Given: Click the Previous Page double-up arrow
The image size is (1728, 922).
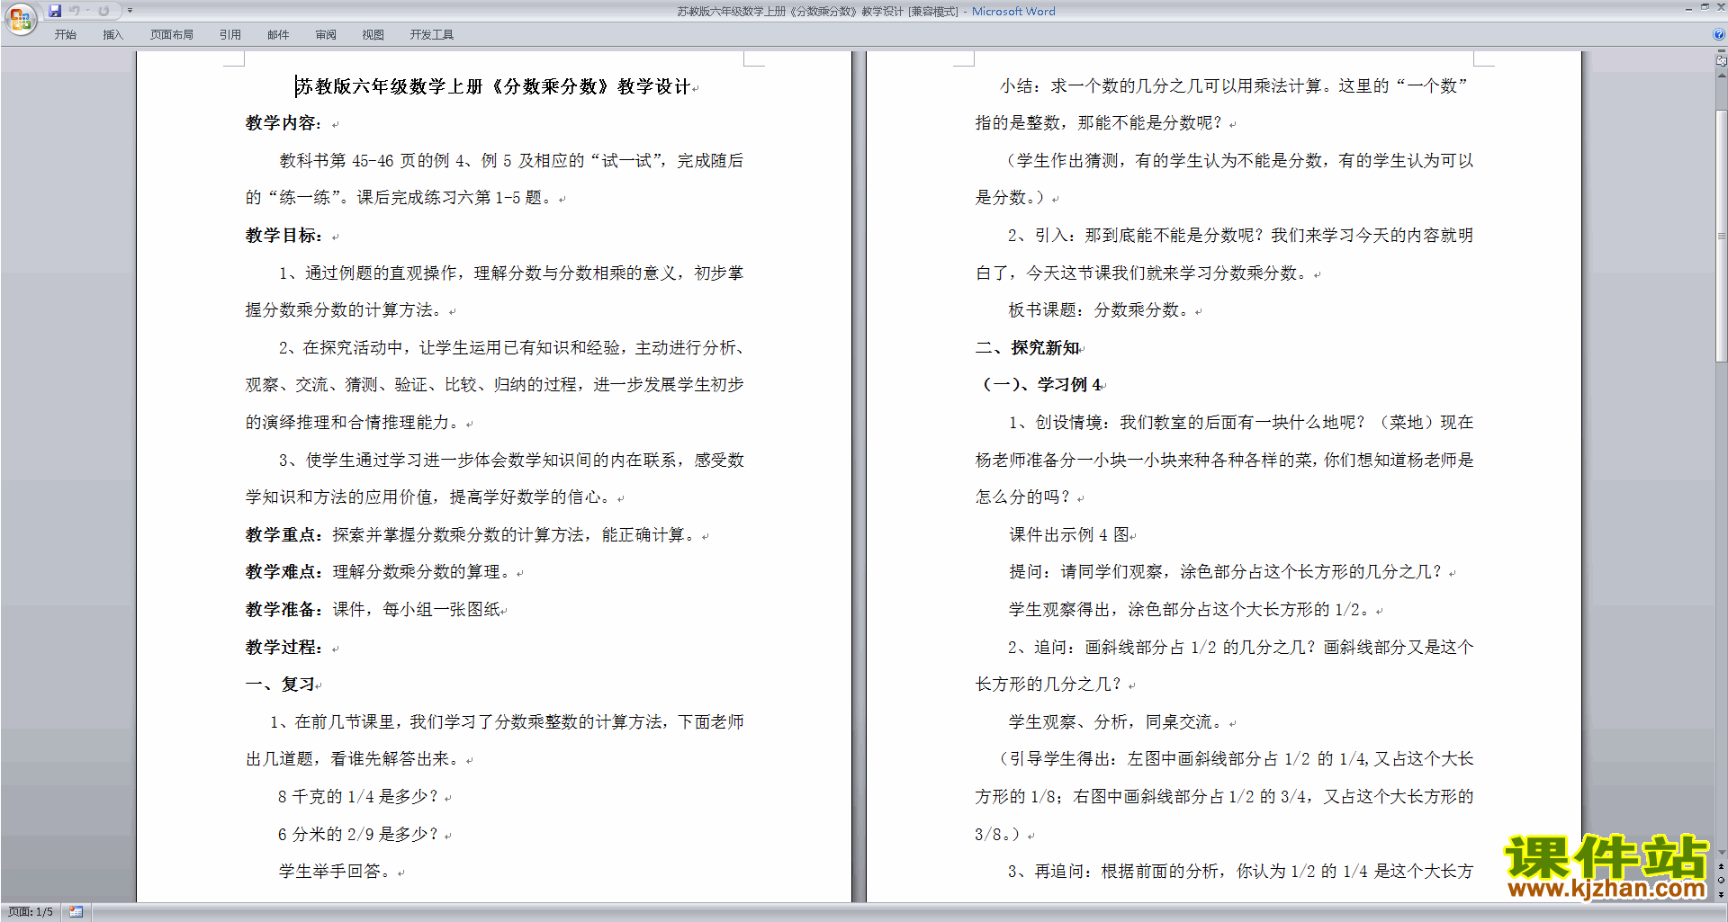Looking at the screenshot, I should pos(1722,866).
